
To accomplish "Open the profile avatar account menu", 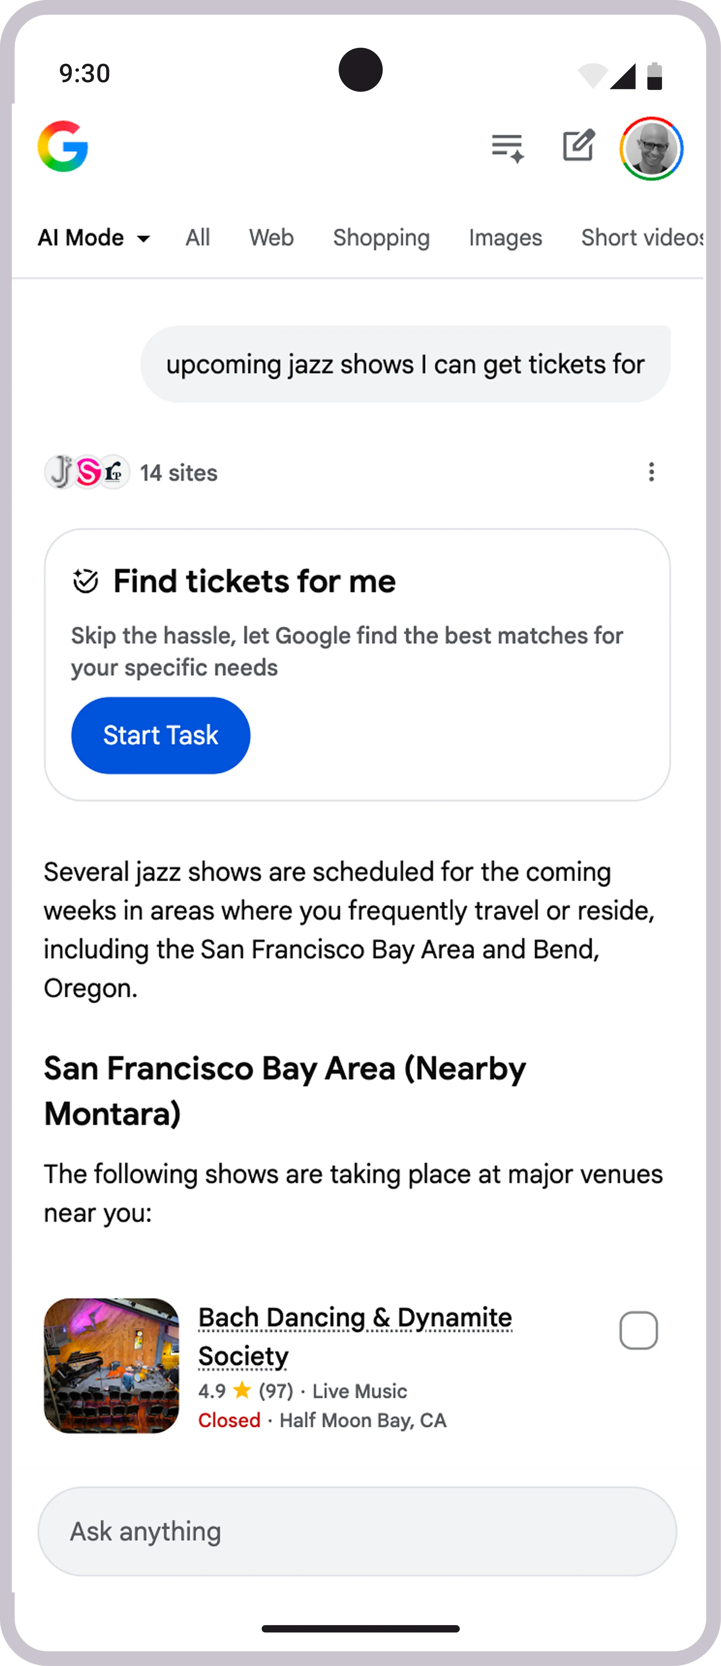I will [x=651, y=148].
